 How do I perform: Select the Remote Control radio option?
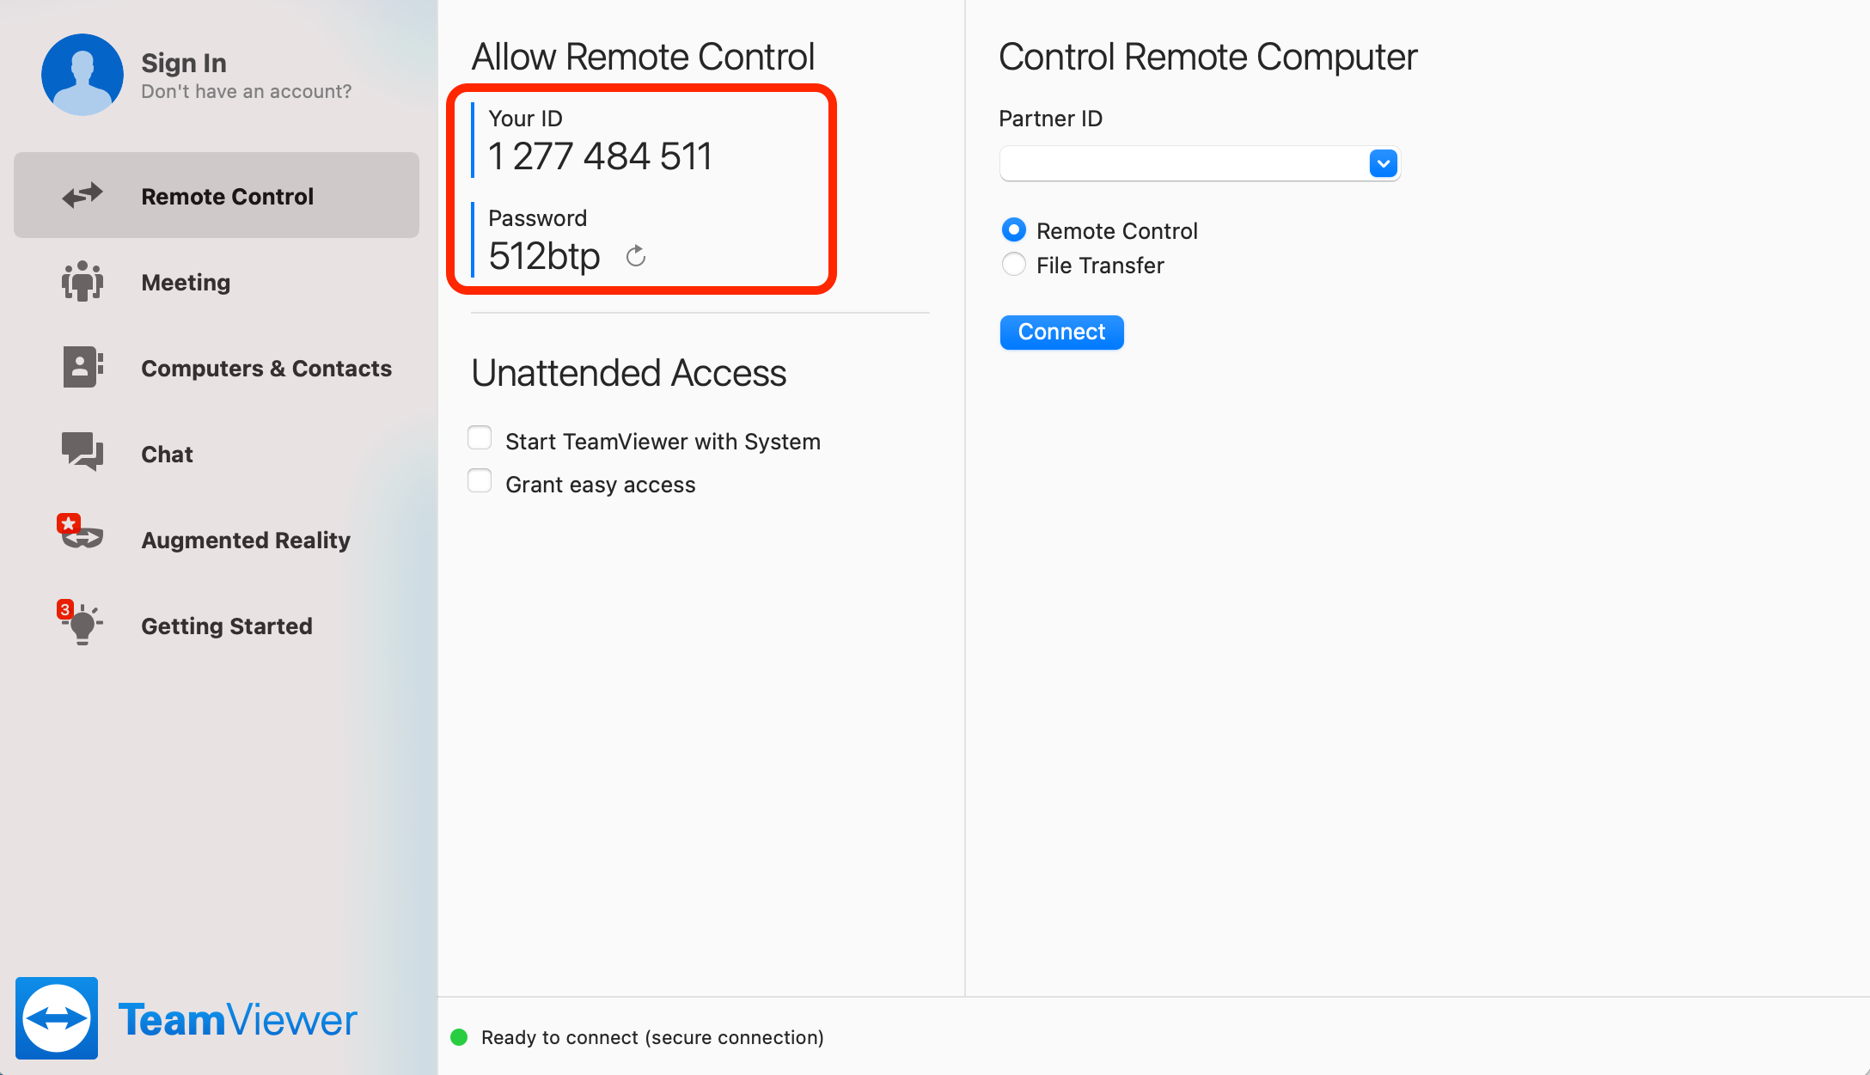coord(1014,230)
